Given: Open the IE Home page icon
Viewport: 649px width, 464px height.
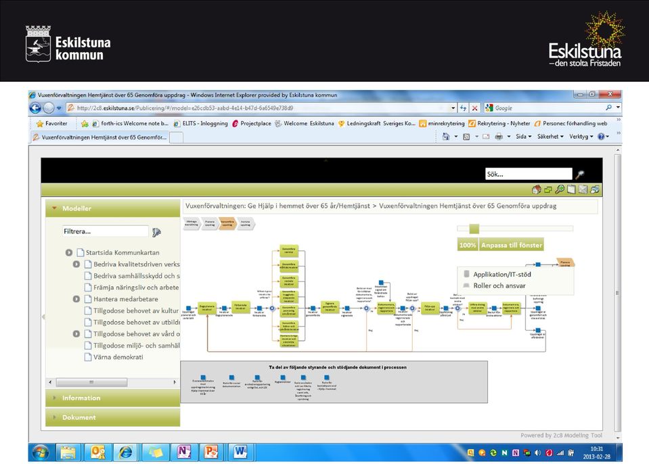Looking at the screenshot, I should [446, 137].
